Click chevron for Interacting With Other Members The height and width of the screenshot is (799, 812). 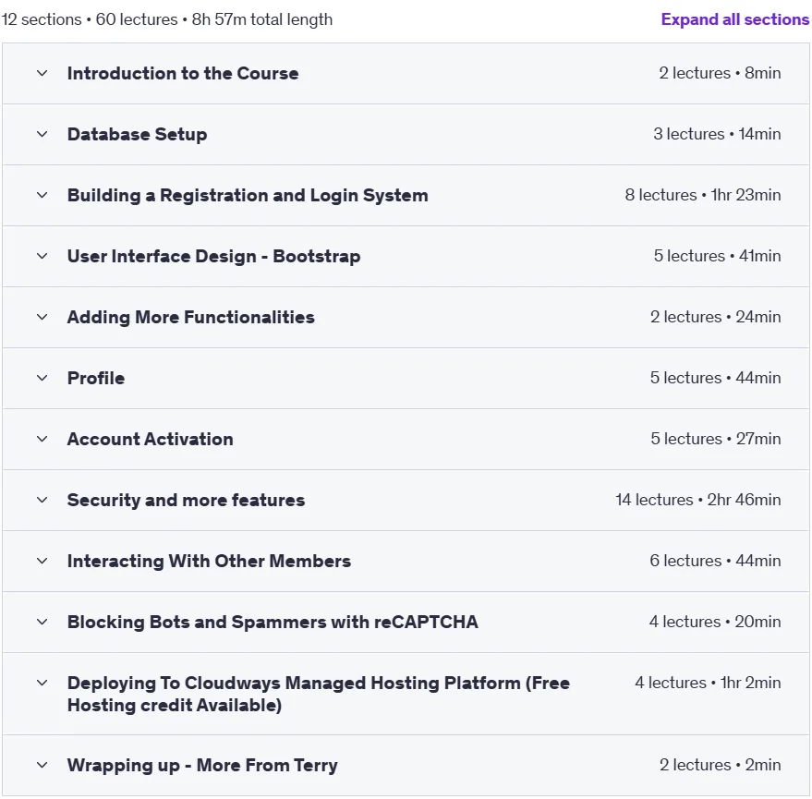click(42, 562)
